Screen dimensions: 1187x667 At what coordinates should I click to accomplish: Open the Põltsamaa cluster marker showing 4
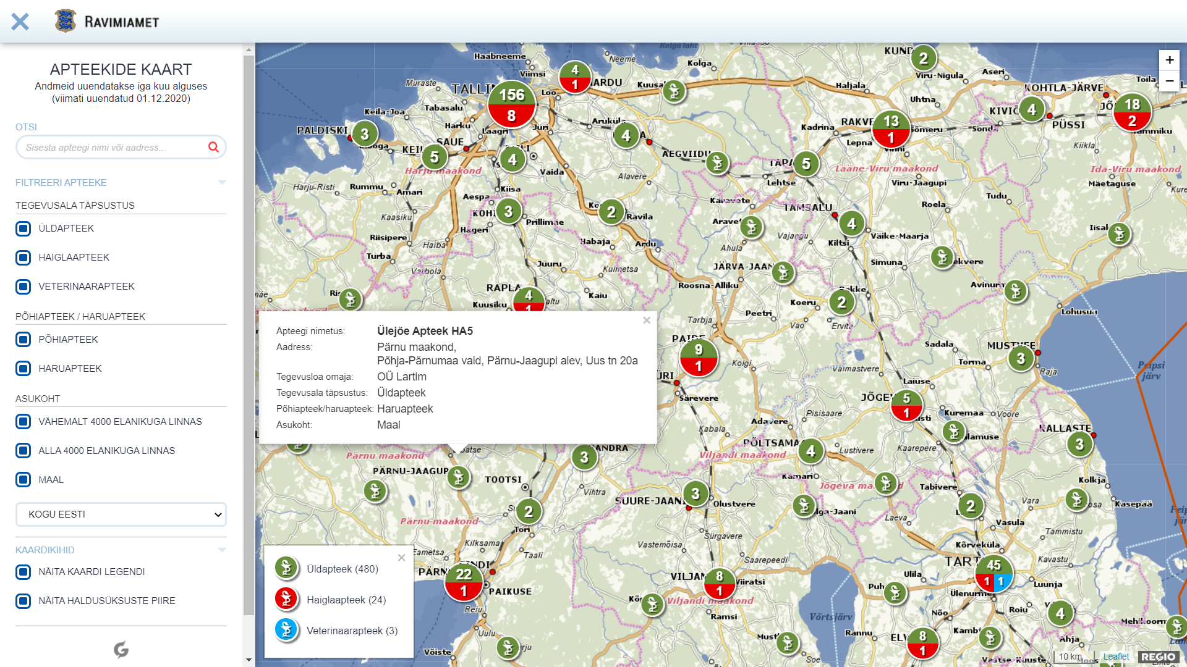[810, 451]
